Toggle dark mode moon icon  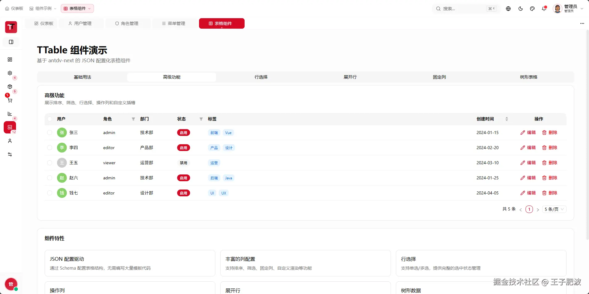coord(521,9)
